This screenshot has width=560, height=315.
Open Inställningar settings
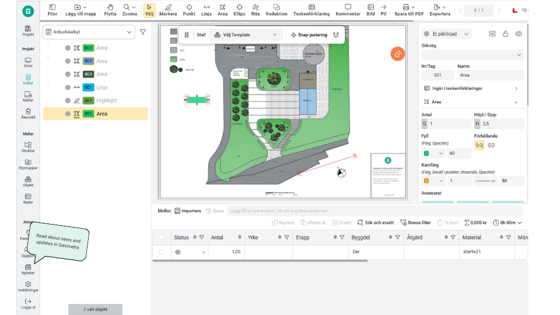(x=28, y=286)
